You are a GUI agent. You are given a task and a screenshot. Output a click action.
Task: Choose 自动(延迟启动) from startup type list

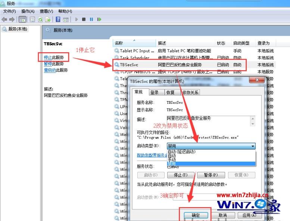click(x=211, y=152)
